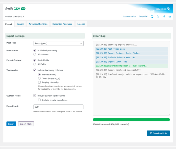Select the All statuses radio button
Screen dimensions: 176x149
35,54
